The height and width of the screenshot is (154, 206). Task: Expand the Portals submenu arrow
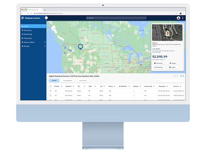45,46
